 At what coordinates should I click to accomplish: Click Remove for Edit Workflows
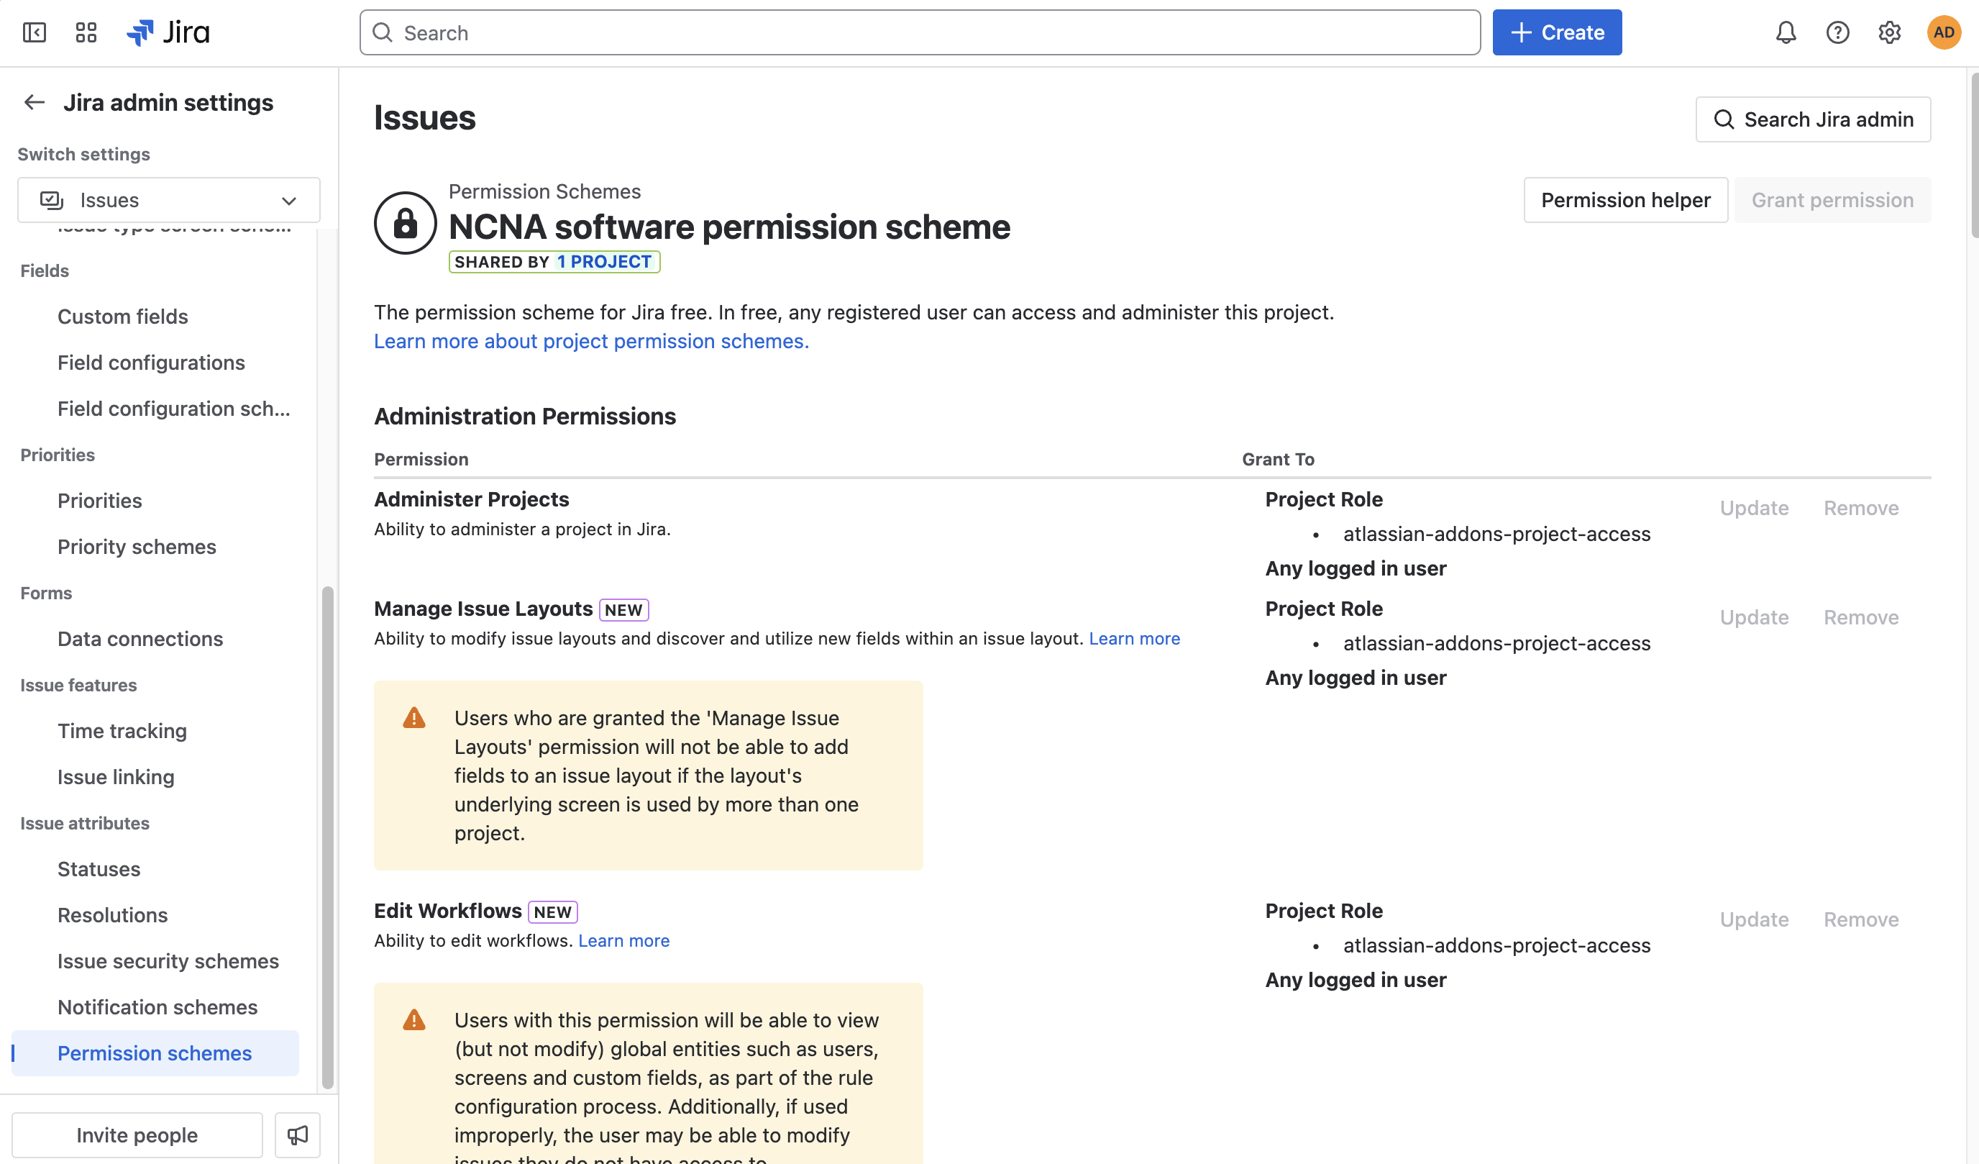pos(1861,919)
